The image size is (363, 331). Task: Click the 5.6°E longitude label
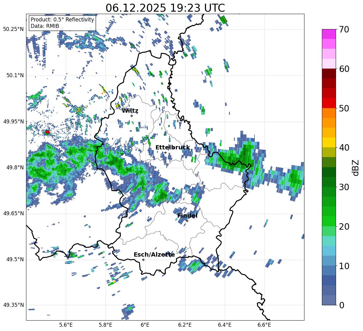coord(66,325)
